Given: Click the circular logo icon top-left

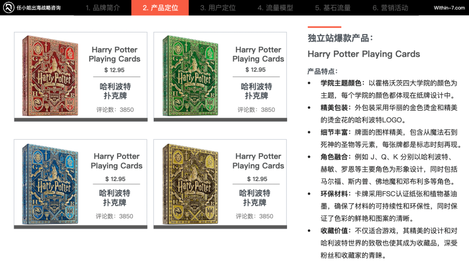Looking at the screenshot, I should coord(8,7).
